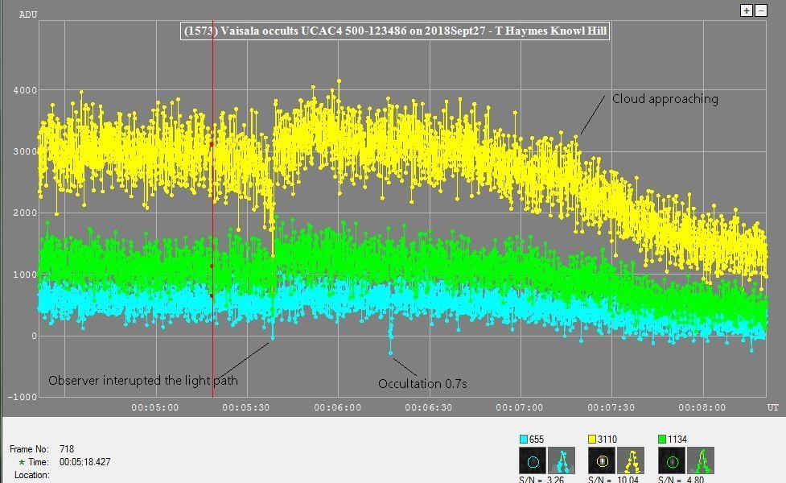Viewport: 786px width, 483px height.
Task: Click the plus zoom-in button
Action: [746, 10]
